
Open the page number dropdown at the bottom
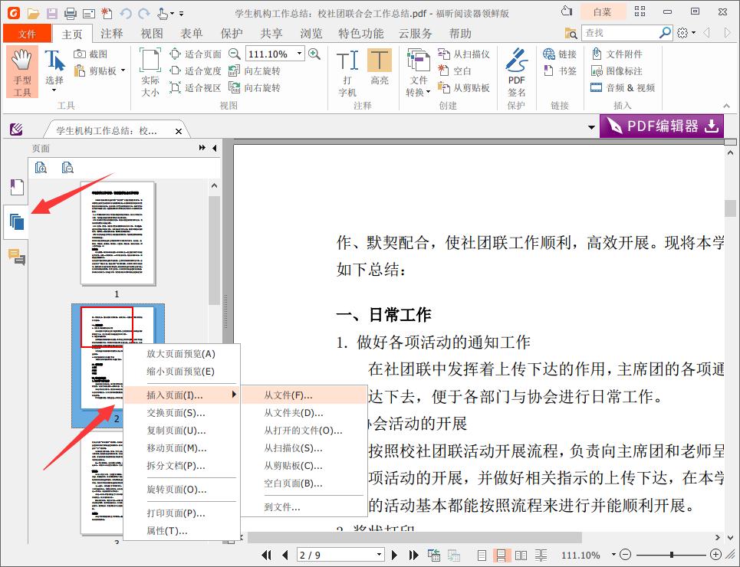pos(379,554)
